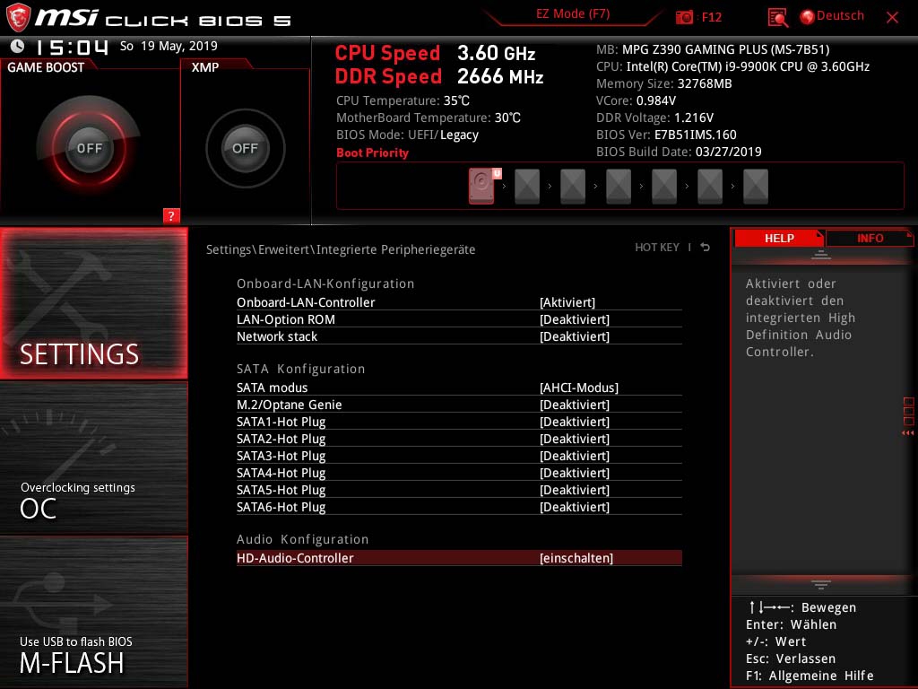Open the OC overclocking settings section

click(x=93, y=458)
